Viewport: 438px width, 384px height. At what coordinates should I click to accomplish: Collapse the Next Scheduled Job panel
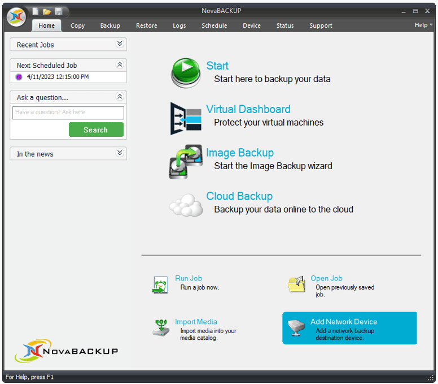(x=119, y=65)
